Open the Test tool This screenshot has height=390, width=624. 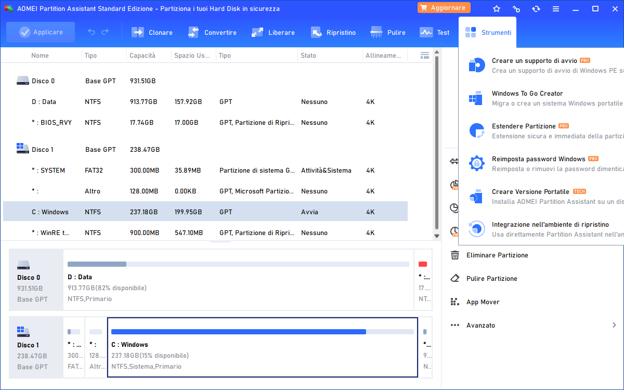435,32
